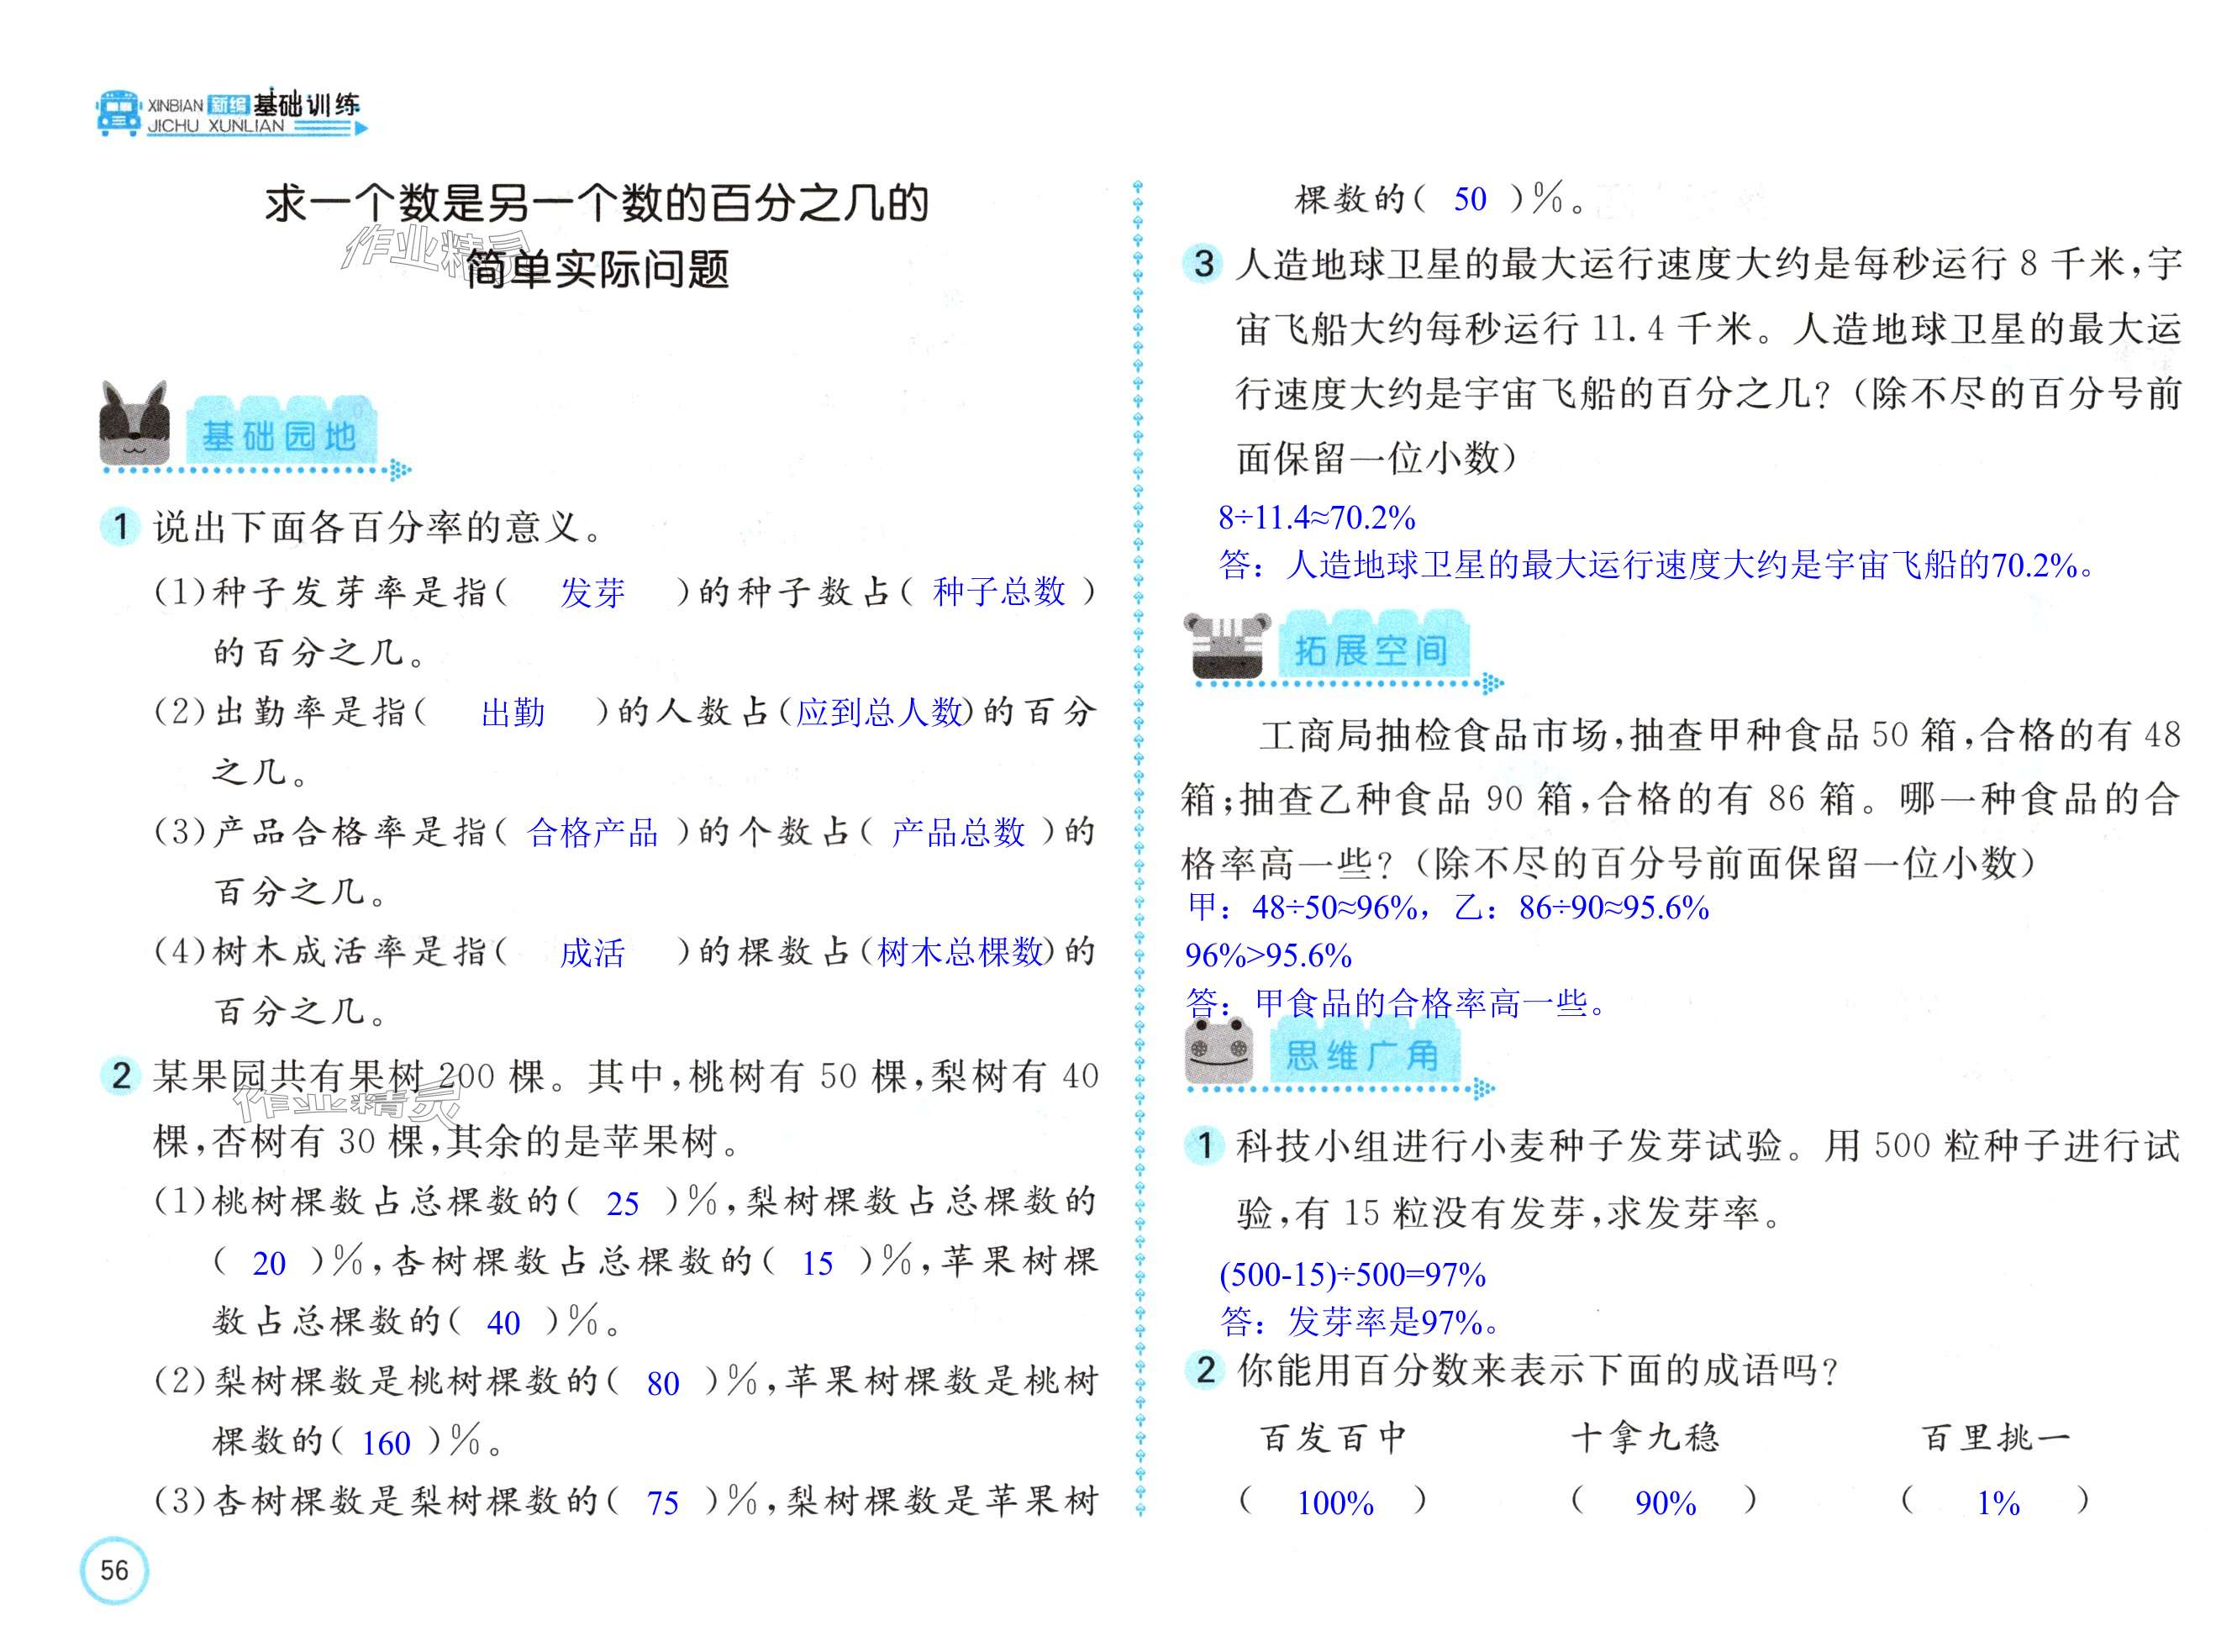Click the line 甲：48÷50≈96%，乙：86÷90≈95.6%
The width and height of the screenshot is (2237, 1652).
tap(1448, 907)
